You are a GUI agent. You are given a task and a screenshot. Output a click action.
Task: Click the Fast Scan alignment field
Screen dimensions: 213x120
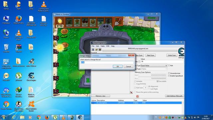pyautogui.click(x=145, y=88)
